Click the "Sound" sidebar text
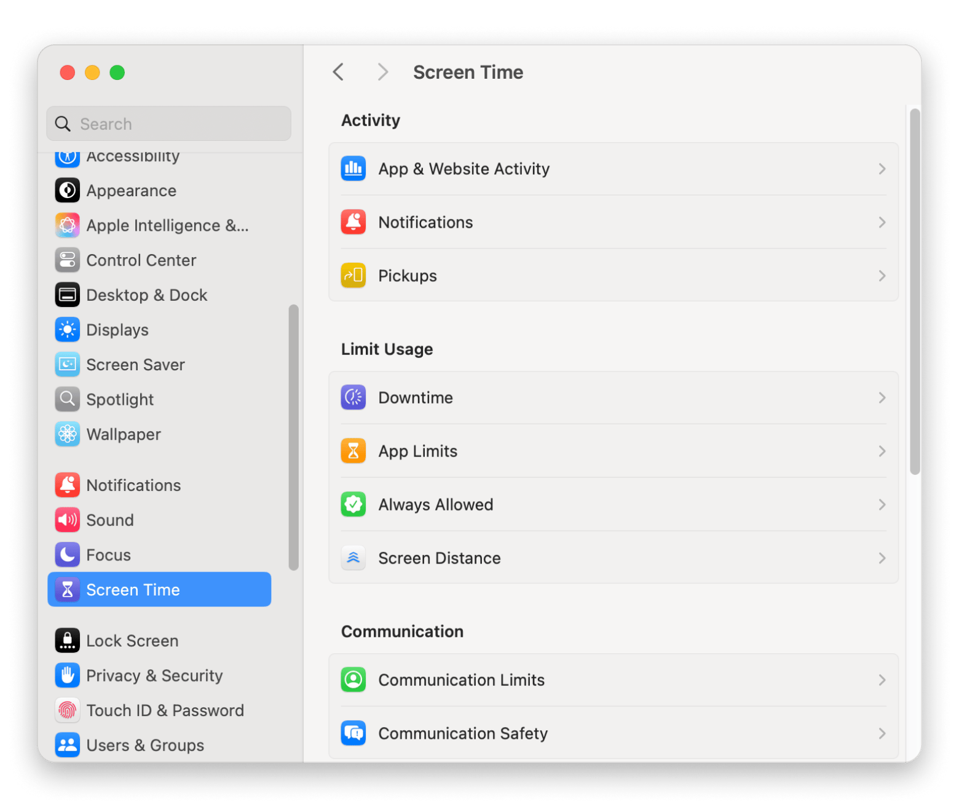 tap(110, 520)
